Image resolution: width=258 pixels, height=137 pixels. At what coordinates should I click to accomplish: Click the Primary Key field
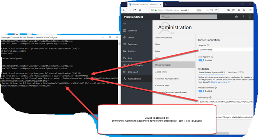(x=226, y=102)
